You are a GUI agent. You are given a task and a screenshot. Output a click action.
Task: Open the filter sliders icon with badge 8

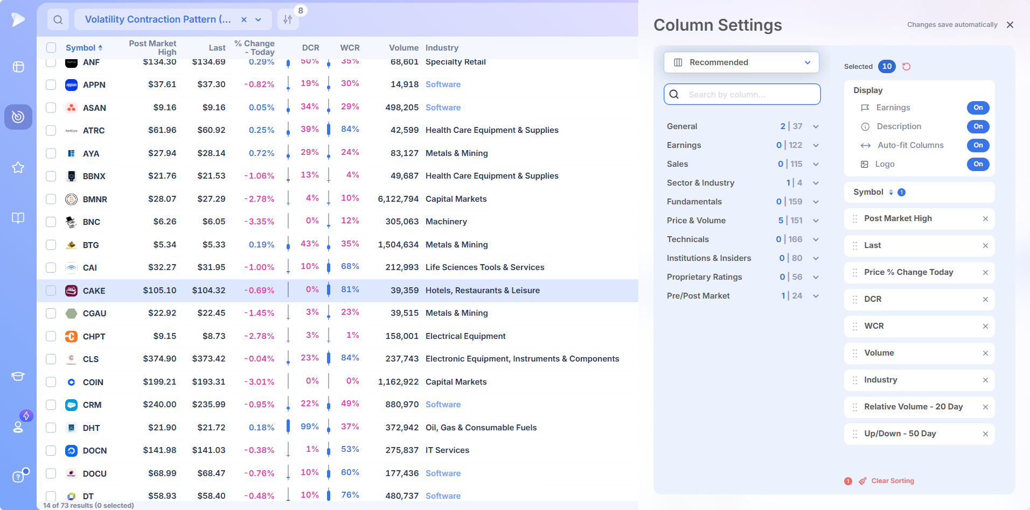(x=288, y=20)
